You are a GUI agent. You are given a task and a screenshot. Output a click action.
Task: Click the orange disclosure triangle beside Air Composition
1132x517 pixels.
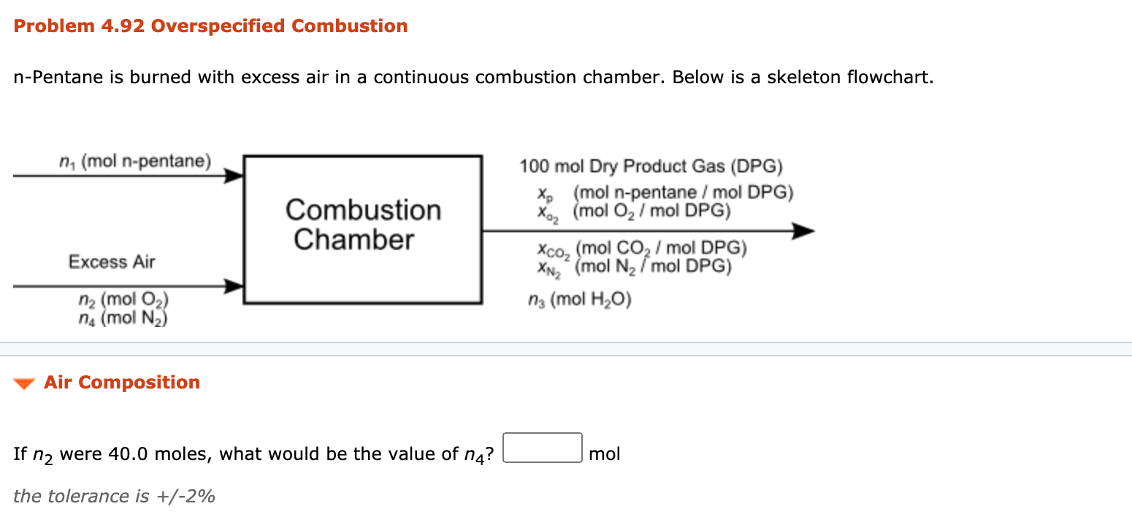click(25, 381)
